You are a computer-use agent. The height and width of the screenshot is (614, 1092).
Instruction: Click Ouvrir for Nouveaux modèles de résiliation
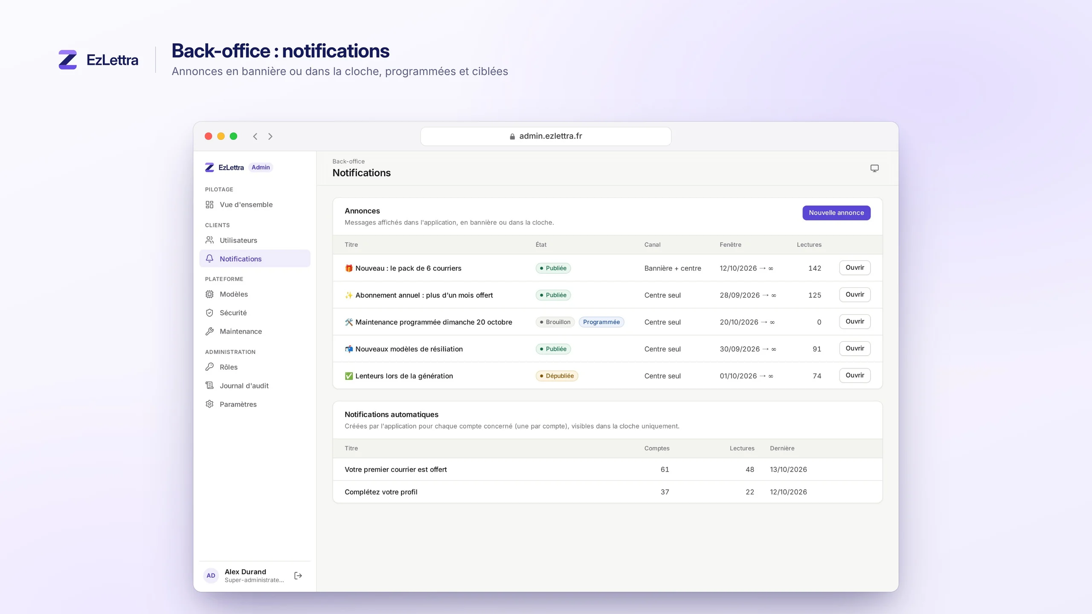pyautogui.click(x=855, y=348)
